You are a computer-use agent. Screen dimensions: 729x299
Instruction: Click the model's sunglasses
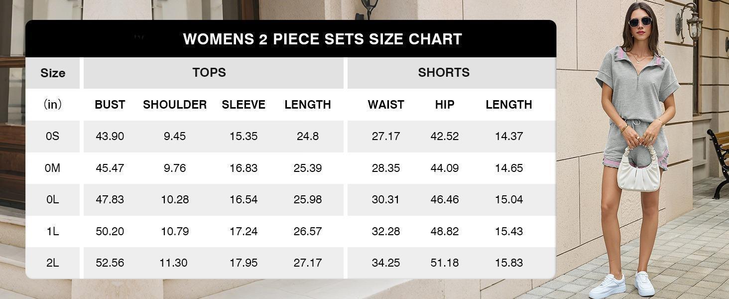[x=640, y=22]
